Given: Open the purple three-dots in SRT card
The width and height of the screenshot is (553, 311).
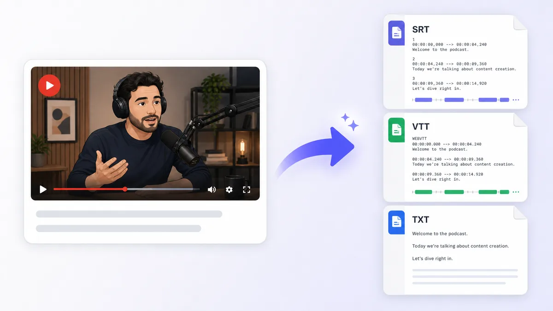Looking at the screenshot, I should click(x=516, y=100).
